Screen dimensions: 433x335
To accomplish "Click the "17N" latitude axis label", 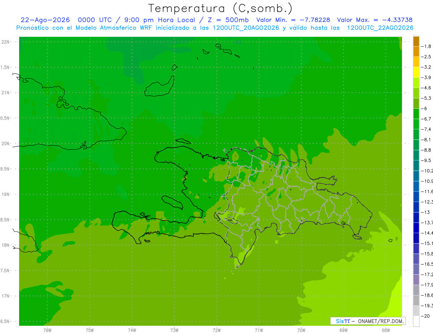I will (6, 296).
